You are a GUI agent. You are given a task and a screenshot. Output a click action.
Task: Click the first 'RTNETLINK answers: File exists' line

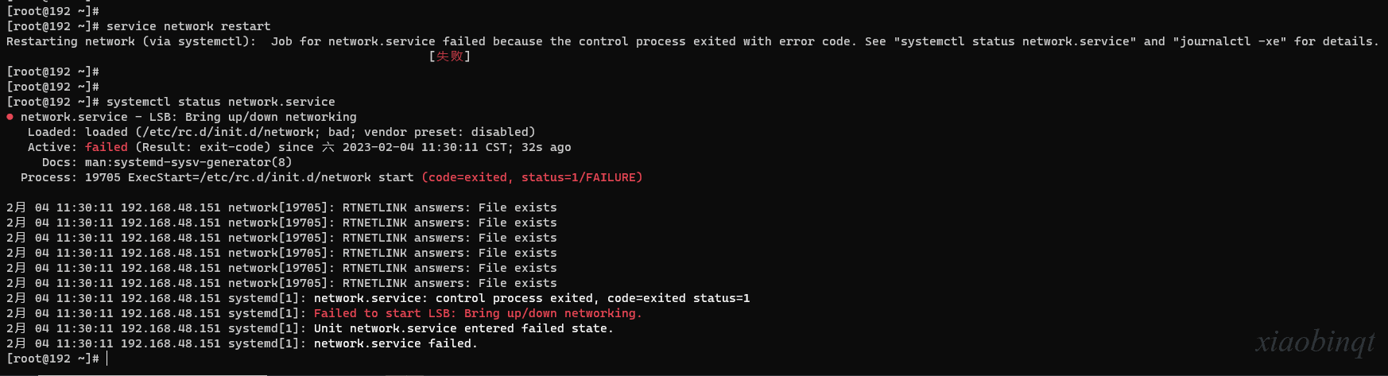[450, 207]
